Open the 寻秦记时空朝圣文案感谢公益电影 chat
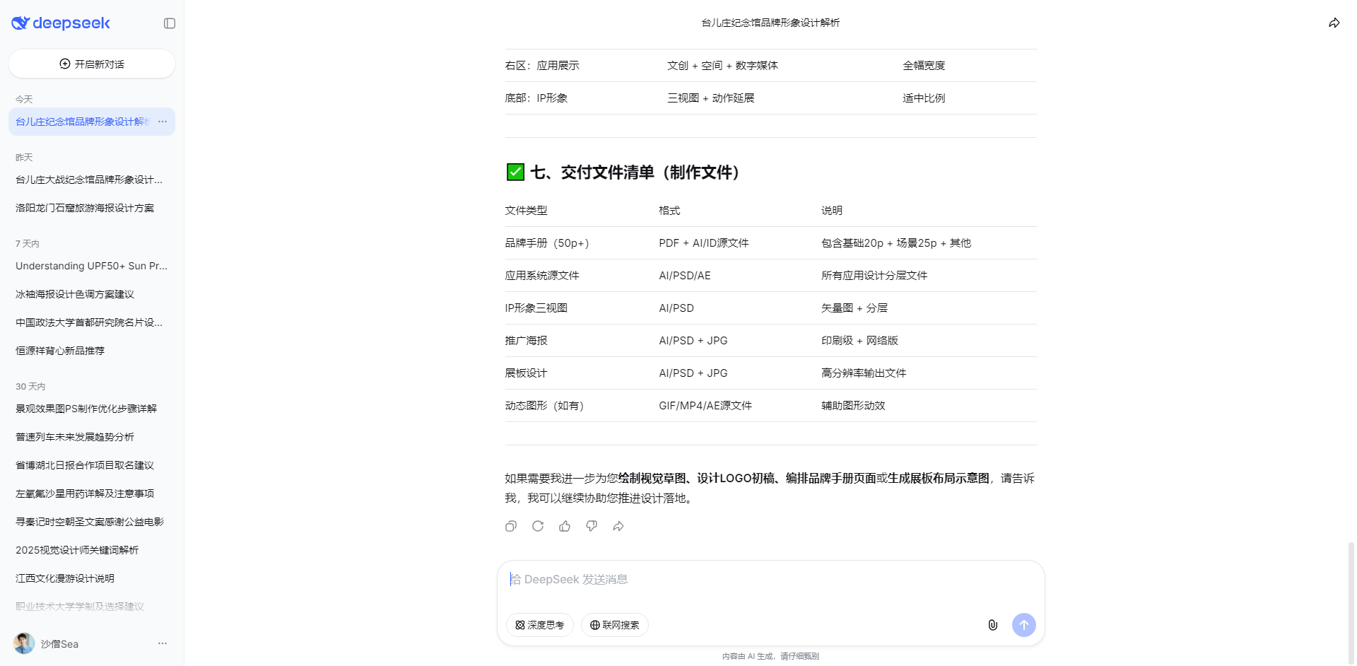The image size is (1357, 666). (x=92, y=522)
